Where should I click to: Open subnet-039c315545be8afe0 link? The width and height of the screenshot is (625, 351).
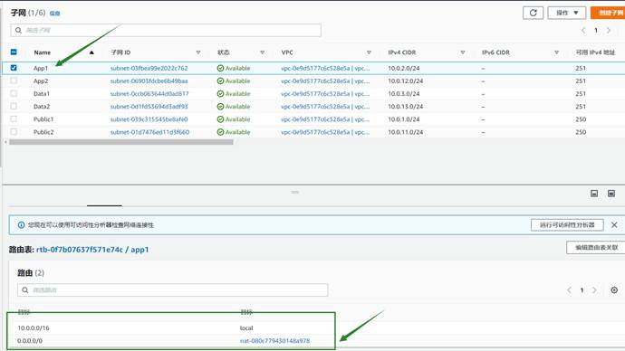(149, 119)
